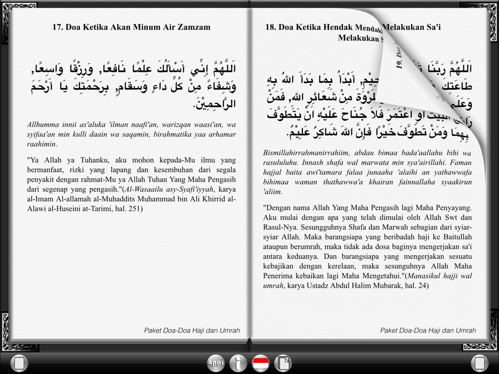499x374 pixels.
Task: Click the citation "Manasikul hajji wal umrah" on the right page
Action: point(368,280)
